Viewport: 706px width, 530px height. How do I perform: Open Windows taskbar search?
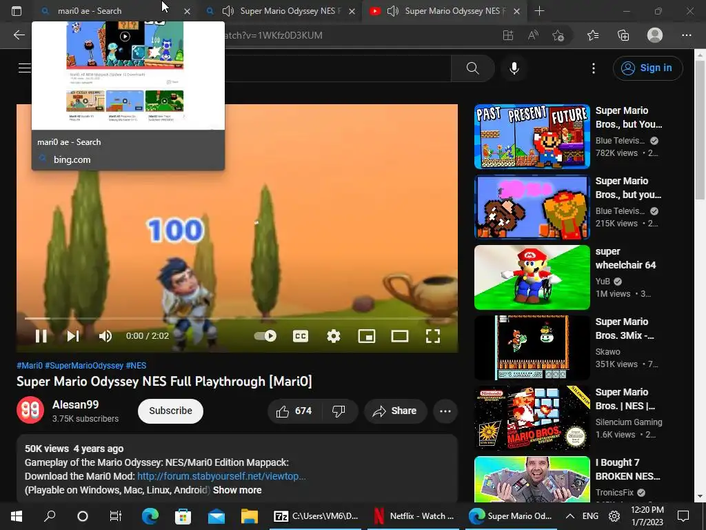tap(50, 516)
